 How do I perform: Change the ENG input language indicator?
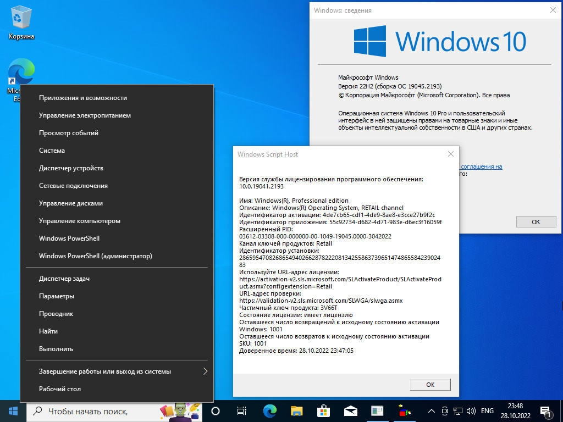tap(487, 411)
